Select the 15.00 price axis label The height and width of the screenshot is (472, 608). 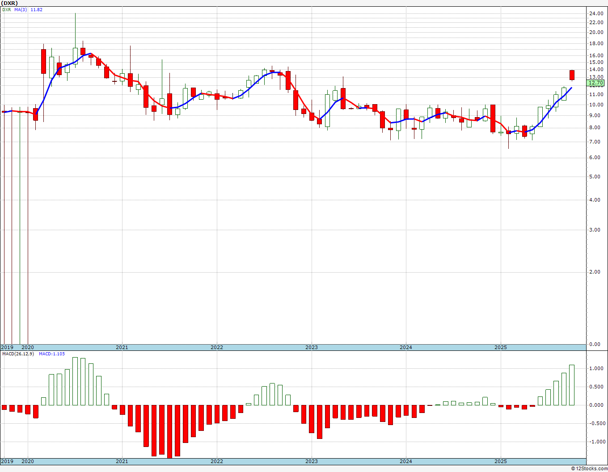tap(596, 62)
